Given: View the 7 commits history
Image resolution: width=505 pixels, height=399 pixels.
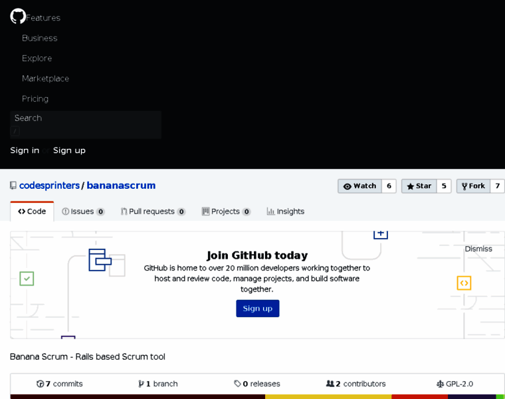Looking at the screenshot, I should (x=60, y=384).
